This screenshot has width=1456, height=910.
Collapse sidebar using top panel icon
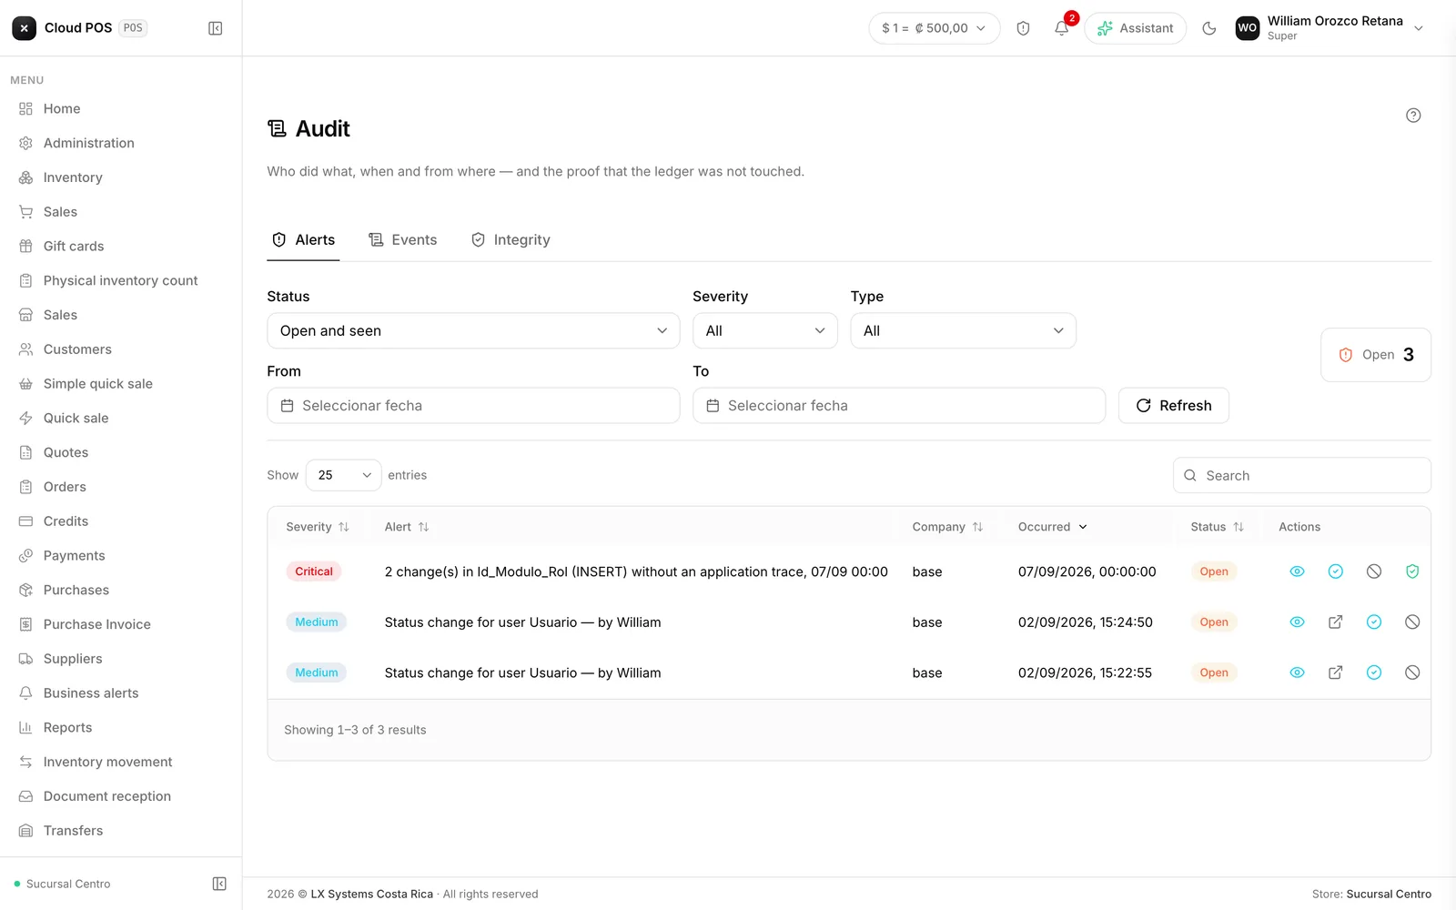(216, 28)
